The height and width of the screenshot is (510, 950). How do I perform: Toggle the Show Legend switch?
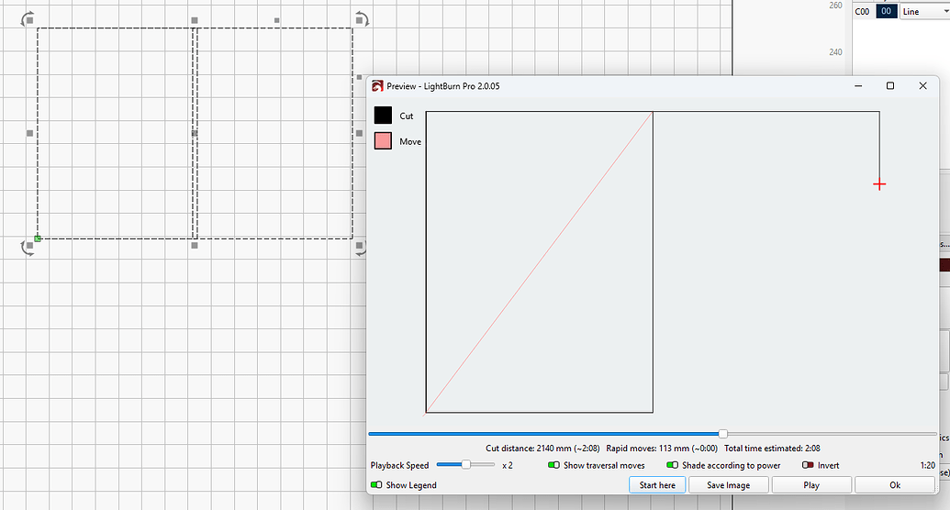point(376,484)
